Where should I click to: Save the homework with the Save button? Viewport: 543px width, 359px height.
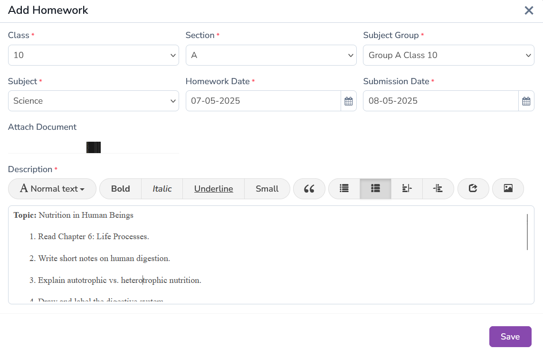tap(510, 337)
